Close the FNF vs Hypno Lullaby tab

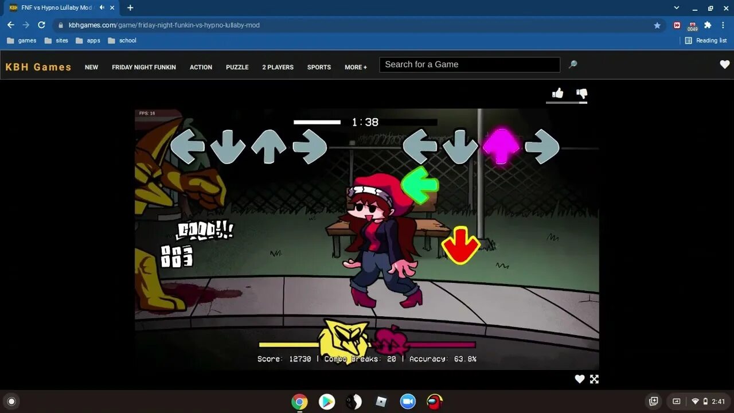[114, 7]
